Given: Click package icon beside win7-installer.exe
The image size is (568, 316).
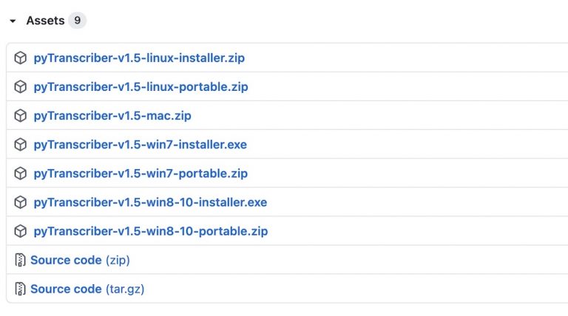Looking at the screenshot, I should (21, 145).
